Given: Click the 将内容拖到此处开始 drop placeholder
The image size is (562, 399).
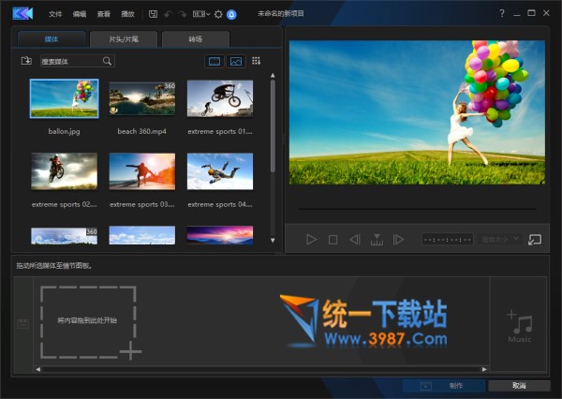Looking at the screenshot, I should (88, 321).
